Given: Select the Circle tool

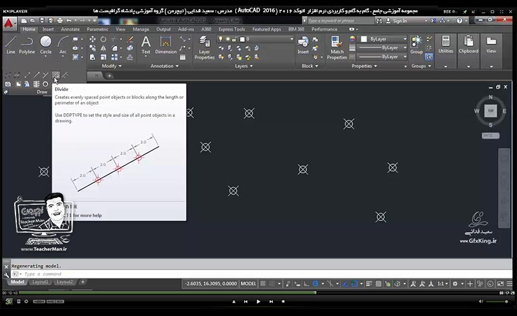Looking at the screenshot, I should [x=45, y=45].
